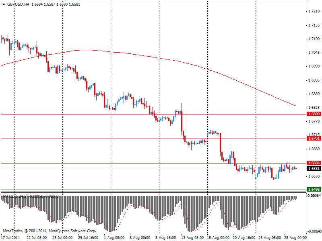Click the 20 Aug 16:00 time label
Image resolution: width=322 pixels, height=241 pixels.
(244, 238)
